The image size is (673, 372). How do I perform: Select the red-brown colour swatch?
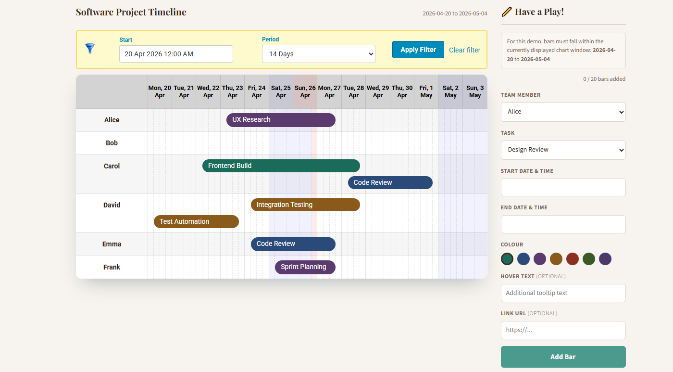tap(573, 259)
